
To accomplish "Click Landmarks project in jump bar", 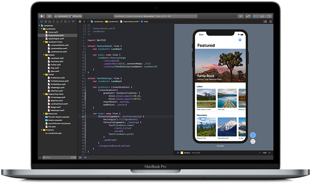I will (x=97, y=22).
